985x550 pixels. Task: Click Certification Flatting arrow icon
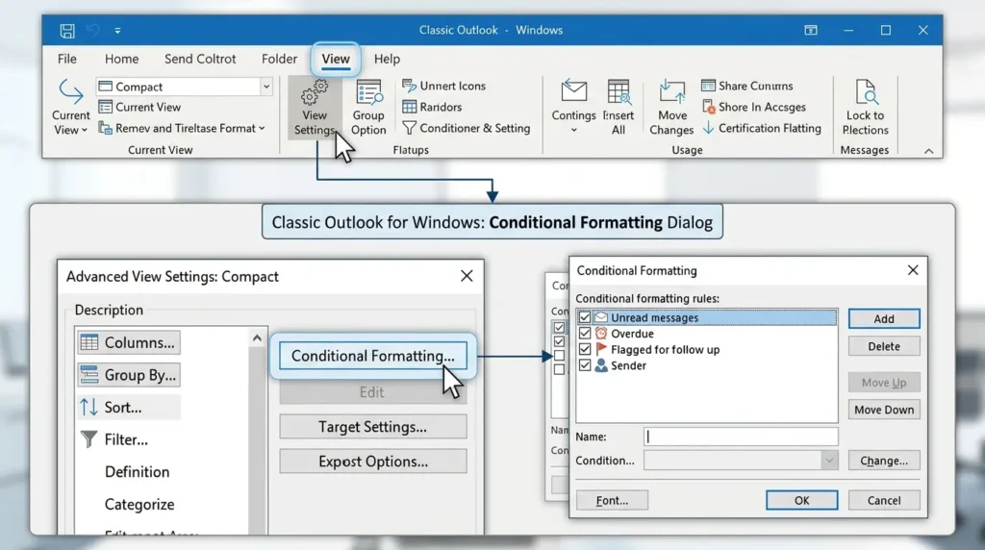709,128
